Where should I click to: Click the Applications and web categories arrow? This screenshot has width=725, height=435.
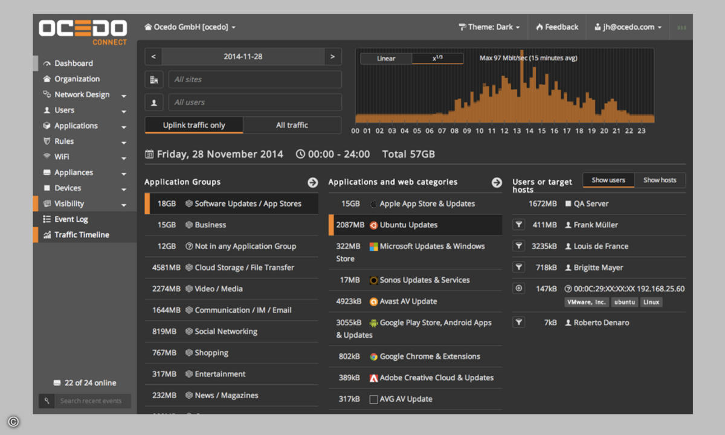(x=497, y=182)
